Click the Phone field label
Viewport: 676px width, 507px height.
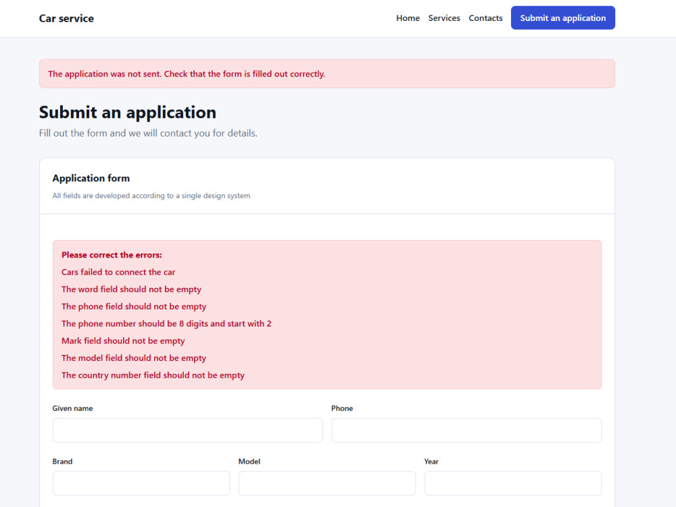342,408
